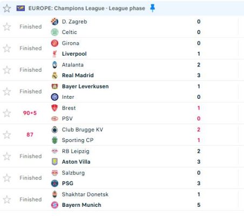Click the Liverpool club crest
This screenshot has height=216, width=244.
[55, 54]
